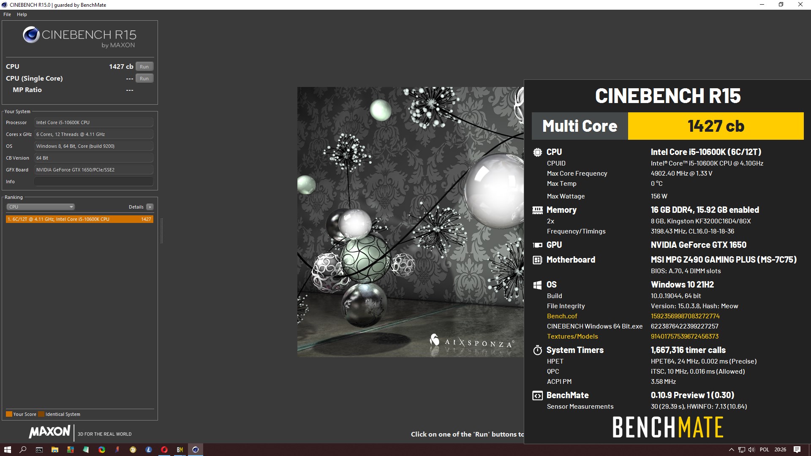Click the Textures/Models integrity entry
This screenshot has width=811, height=456.
point(572,337)
